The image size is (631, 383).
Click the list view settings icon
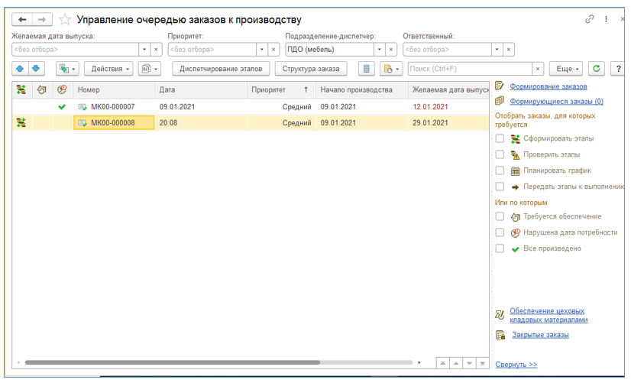pos(367,69)
